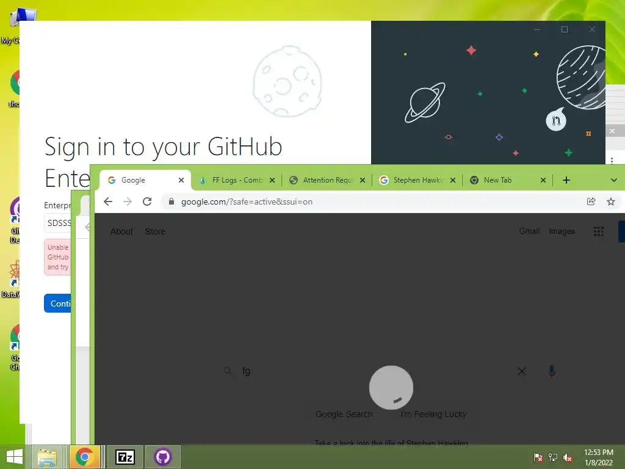Minimize the GitHub sign-in window
Image resolution: width=625 pixels, height=469 pixels.
(537, 29)
